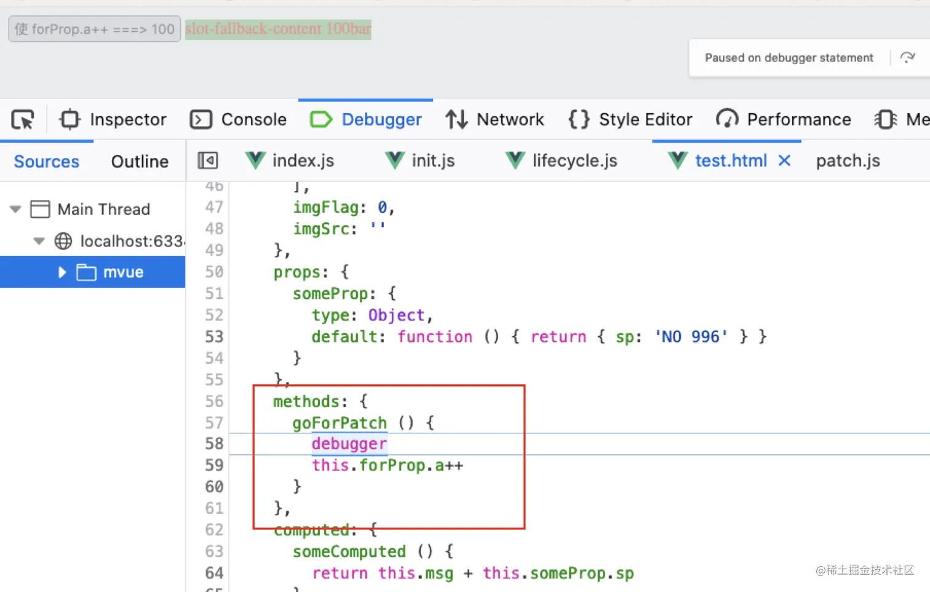Click the localhost globe icon
The width and height of the screenshot is (930, 592).
pyautogui.click(x=63, y=241)
